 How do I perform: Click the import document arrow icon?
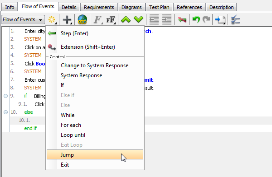point(220,20)
